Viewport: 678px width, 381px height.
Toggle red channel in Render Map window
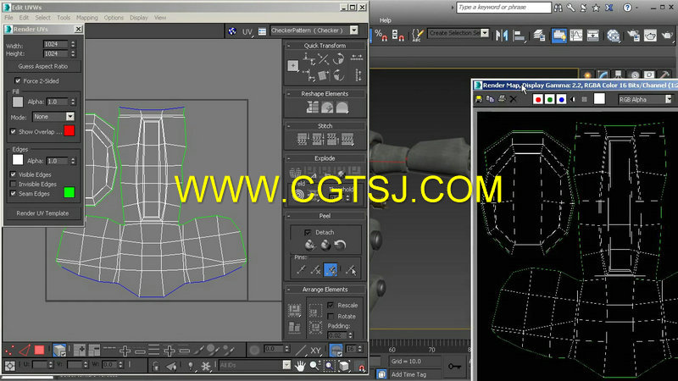pyautogui.click(x=538, y=99)
